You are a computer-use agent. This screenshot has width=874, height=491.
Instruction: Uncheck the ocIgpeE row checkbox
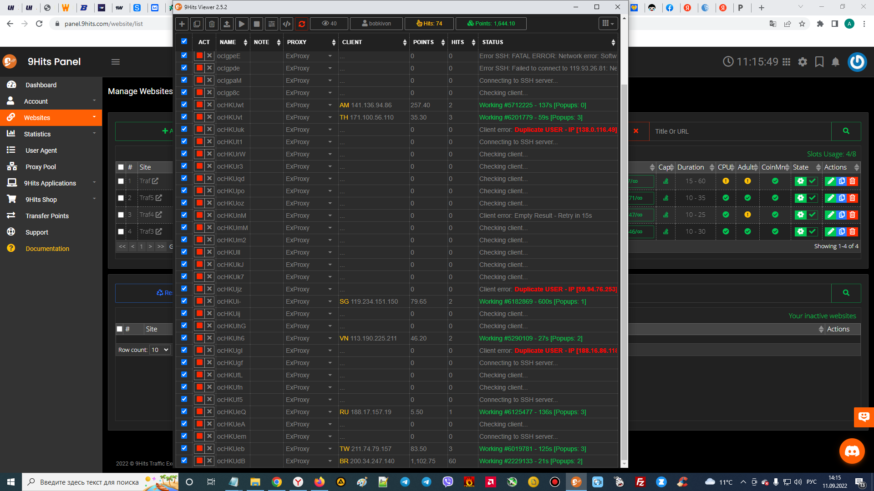(x=184, y=55)
